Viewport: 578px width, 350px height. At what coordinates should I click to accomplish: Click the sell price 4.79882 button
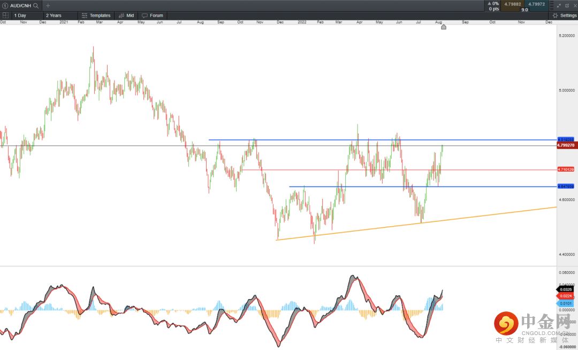pyautogui.click(x=514, y=5)
